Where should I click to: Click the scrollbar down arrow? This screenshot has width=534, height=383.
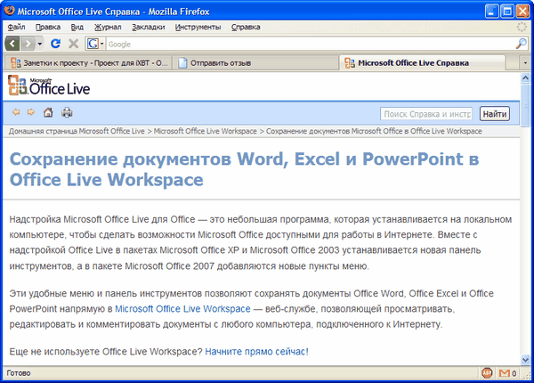click(x=525, y=360)
